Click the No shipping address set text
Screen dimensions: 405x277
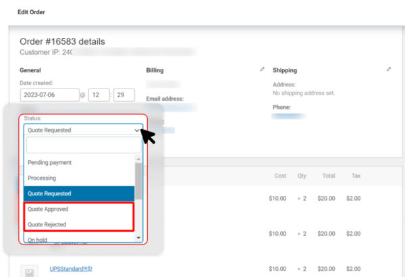click(x=304, y=93)
